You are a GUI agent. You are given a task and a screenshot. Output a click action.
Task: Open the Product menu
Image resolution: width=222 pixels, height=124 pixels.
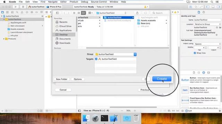tap(74, 2)
